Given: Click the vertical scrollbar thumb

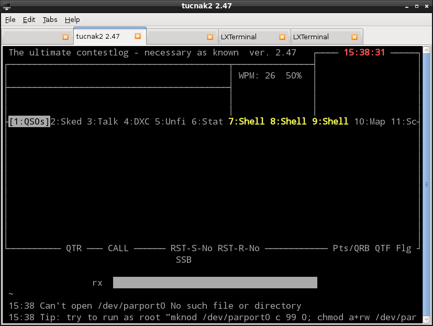Looking at the screenshot, I should [x=426, y=184].
